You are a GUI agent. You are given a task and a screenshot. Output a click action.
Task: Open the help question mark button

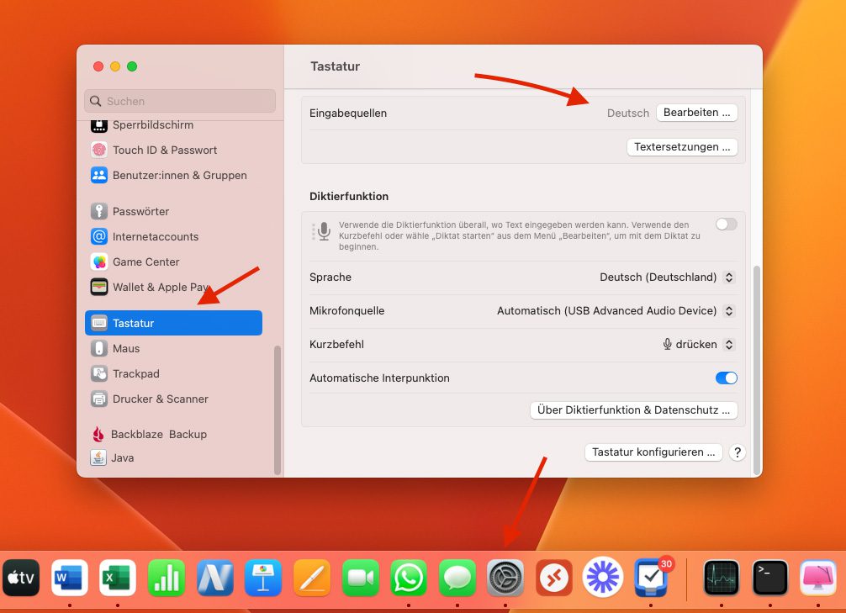pos(737,452)
